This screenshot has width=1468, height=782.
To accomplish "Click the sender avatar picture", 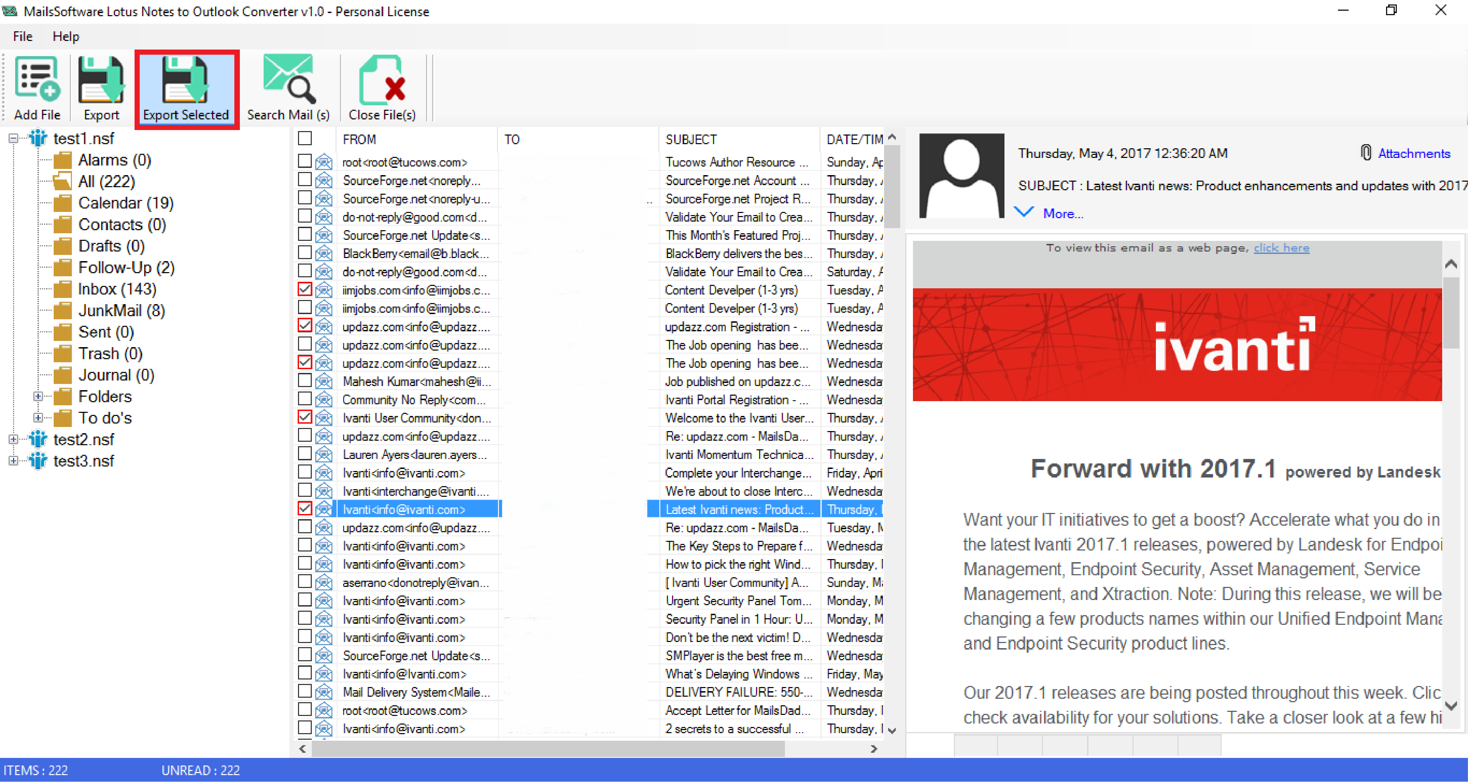I will (961, 175).
